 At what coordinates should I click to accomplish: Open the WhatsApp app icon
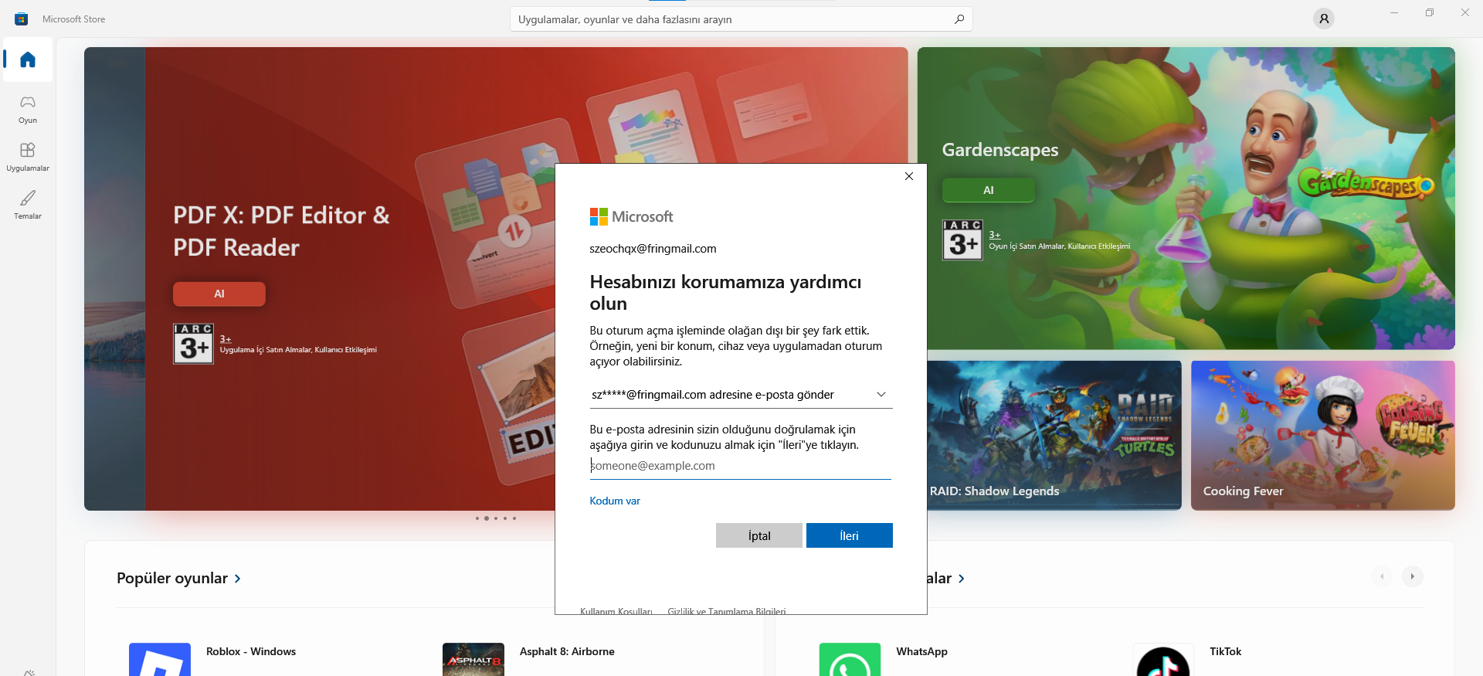pos(850,659)
